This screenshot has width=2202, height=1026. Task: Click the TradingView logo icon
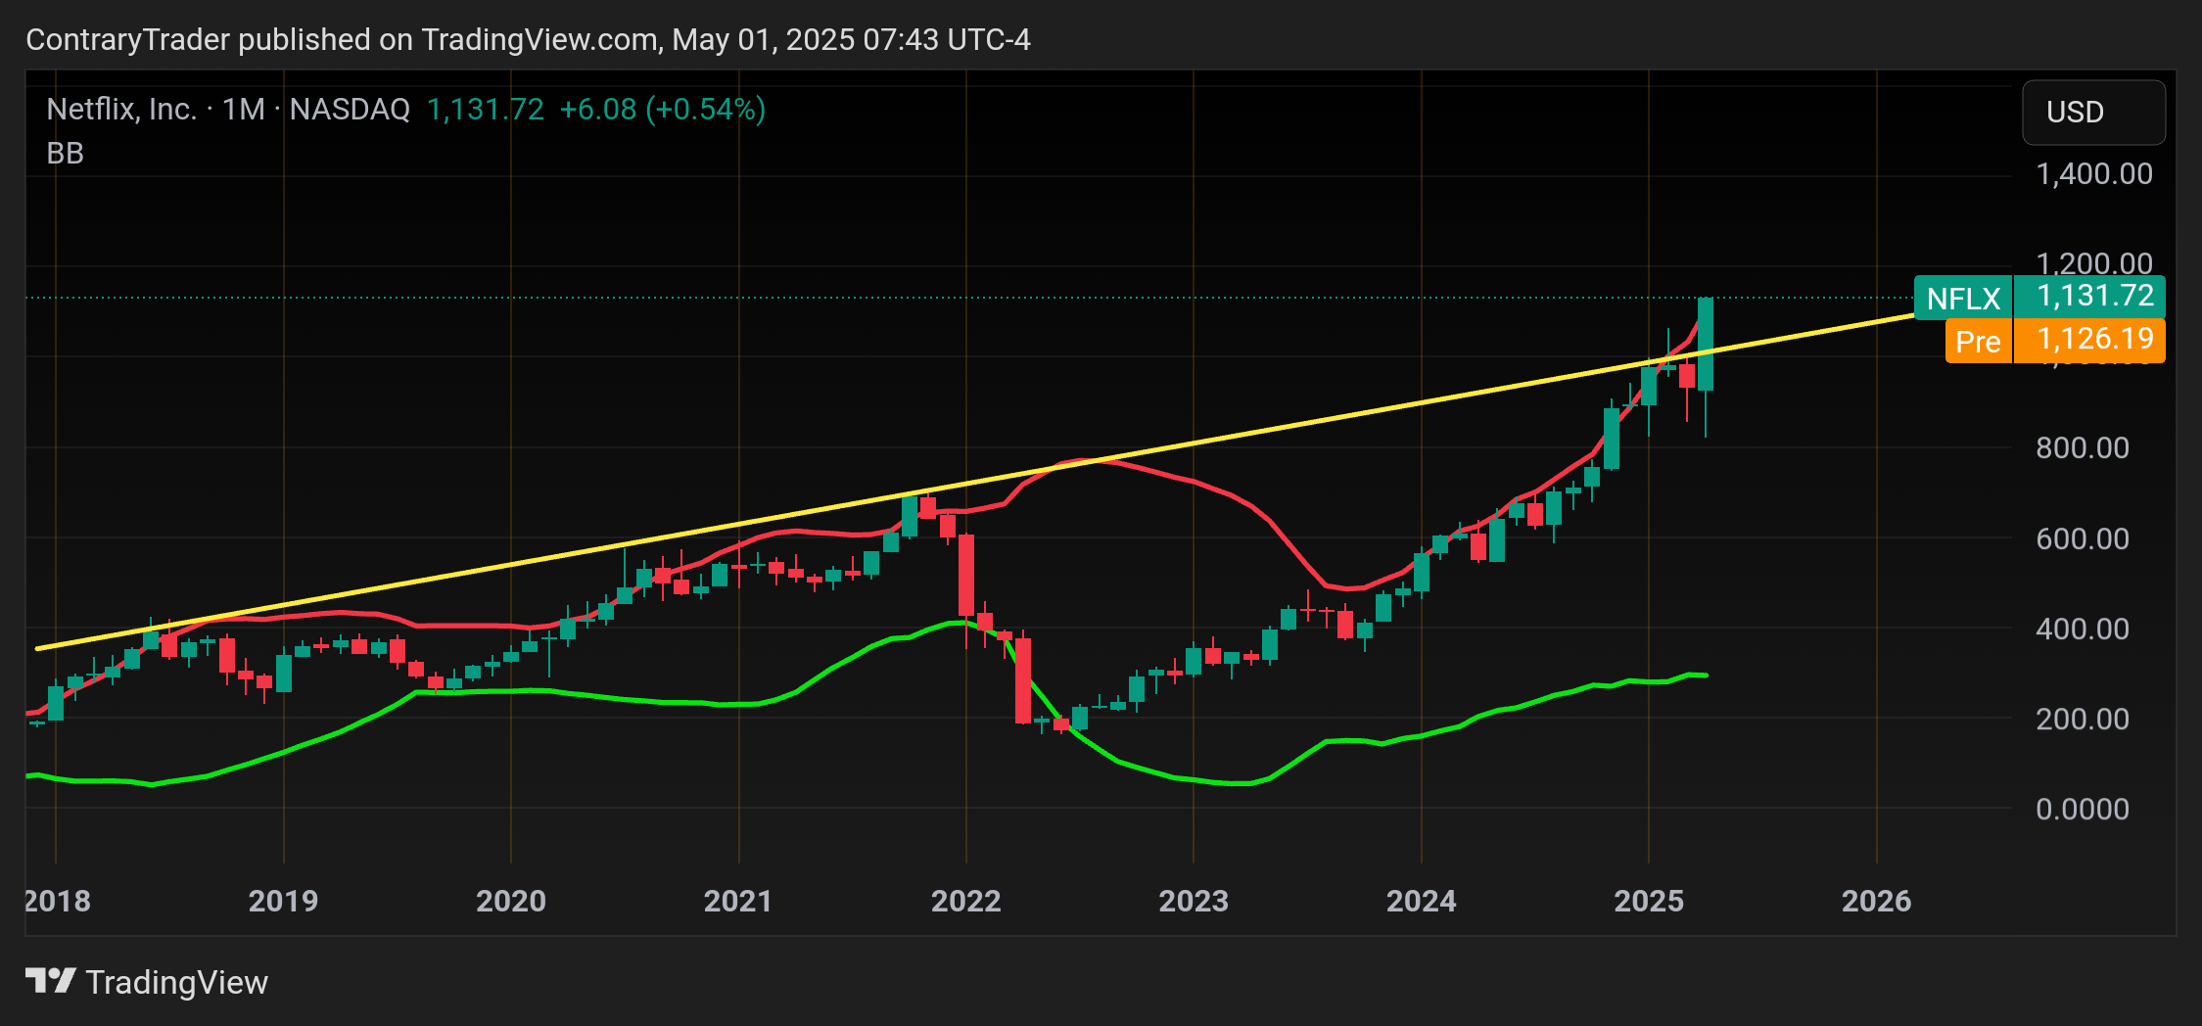click(x=50, y=981)
